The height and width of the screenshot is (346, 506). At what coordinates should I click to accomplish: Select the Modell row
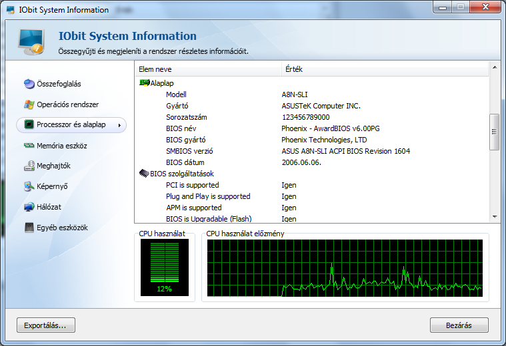311,94
